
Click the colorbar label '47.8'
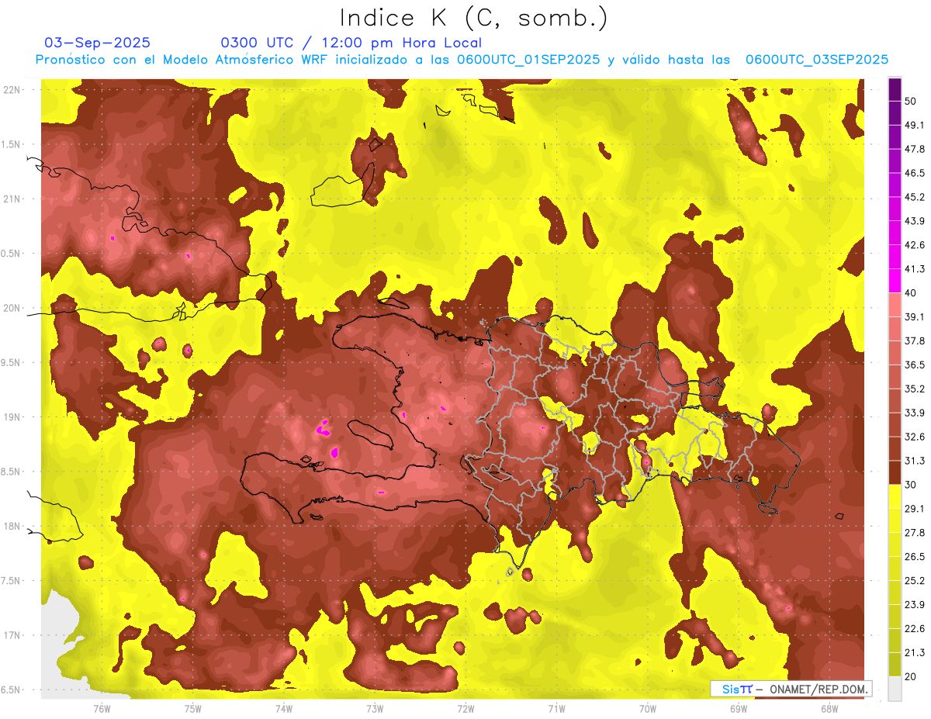coord(915,149)
